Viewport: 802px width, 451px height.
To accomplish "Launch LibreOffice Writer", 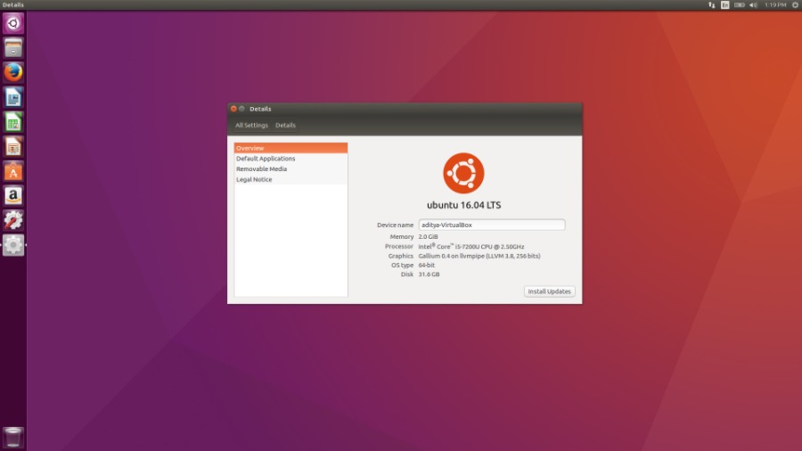I will (13, 97).
